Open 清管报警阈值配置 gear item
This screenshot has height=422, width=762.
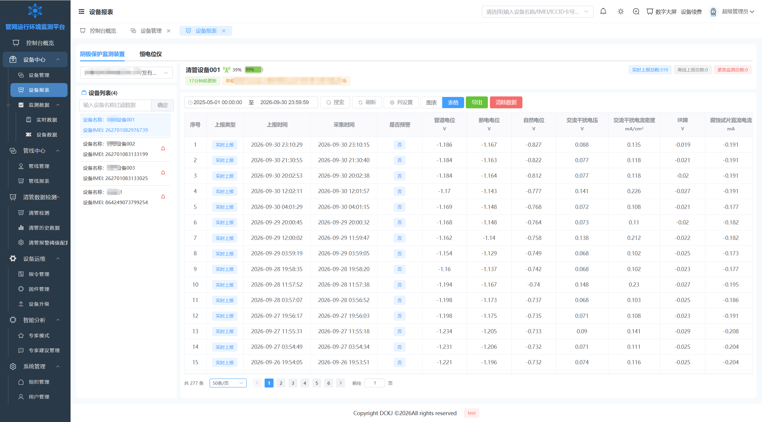point(39,243)
